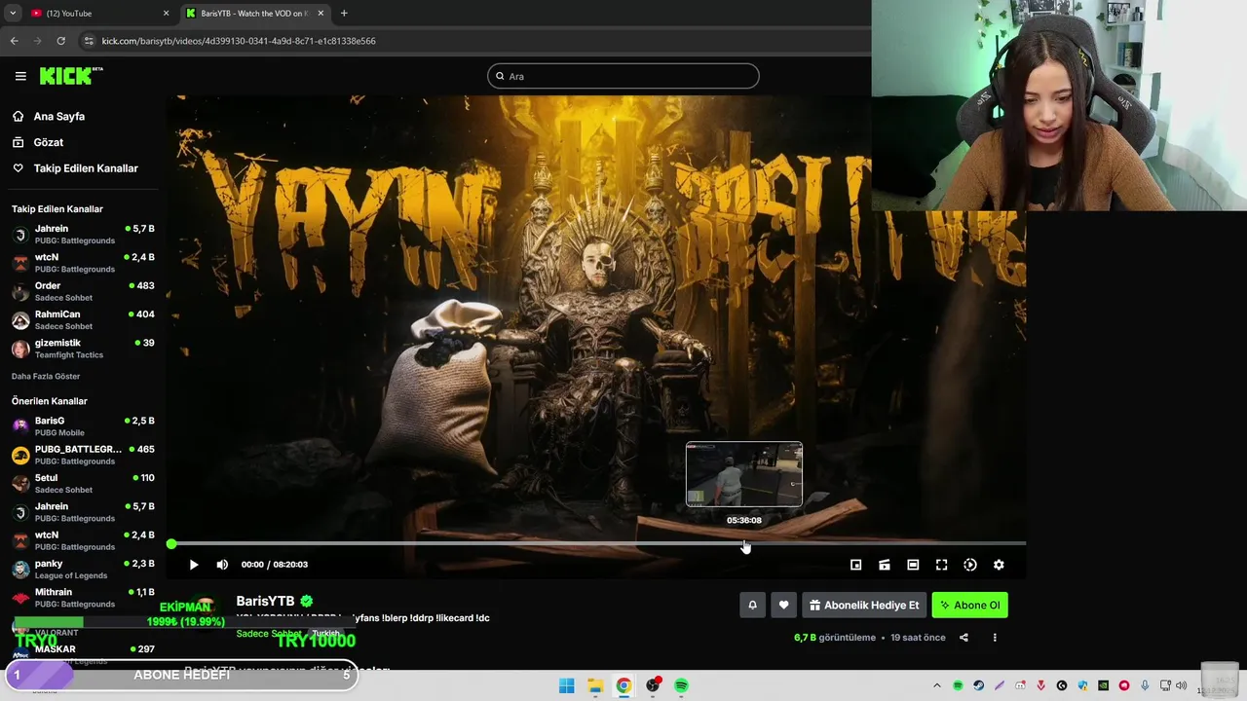The image size is (1247, 701).
Task: Seek on the video progress bar
Action: coord(598,543)
